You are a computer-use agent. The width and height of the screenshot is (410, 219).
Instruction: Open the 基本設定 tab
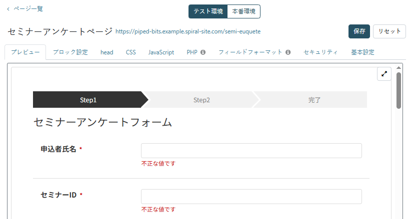click(362, 52)
